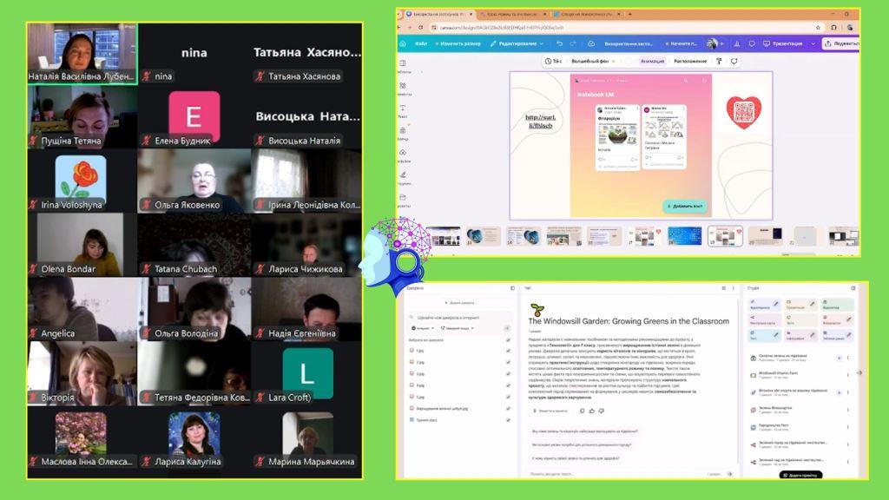This screenshot has width=889, height=500.
Task: Open the Text tool in Canva sidebar
Action: [x=403, y=110]
